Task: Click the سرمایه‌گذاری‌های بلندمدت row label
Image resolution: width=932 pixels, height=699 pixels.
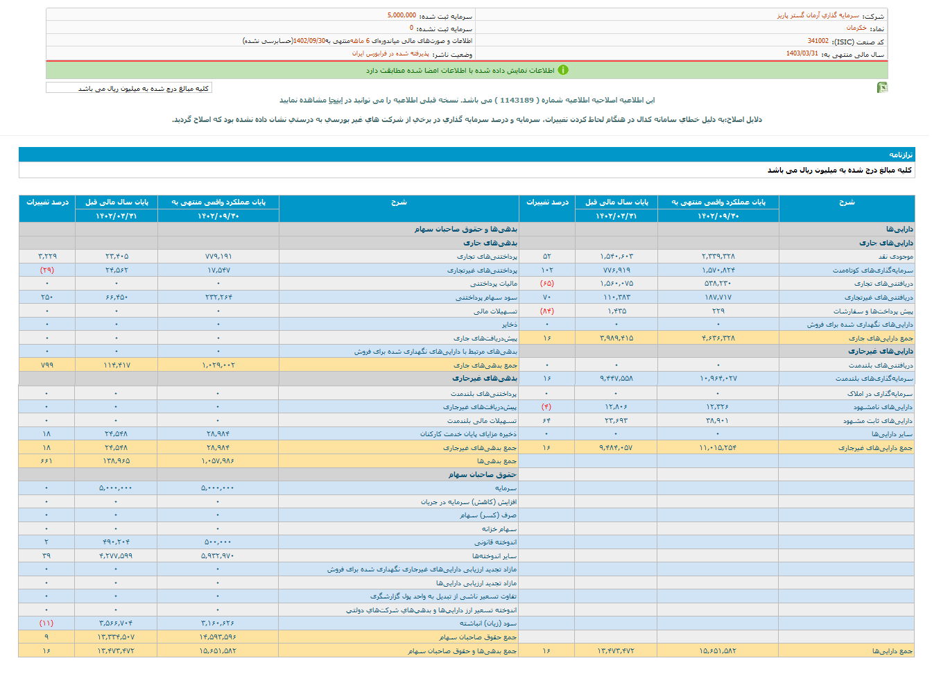Action: [874, 379]
